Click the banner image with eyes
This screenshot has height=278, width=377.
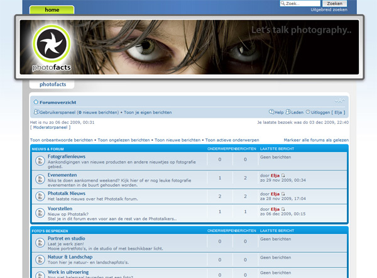(189, 47)
